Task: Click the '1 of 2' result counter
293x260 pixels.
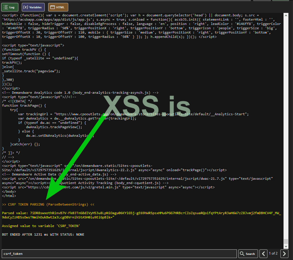Action: tap(273, 253)
